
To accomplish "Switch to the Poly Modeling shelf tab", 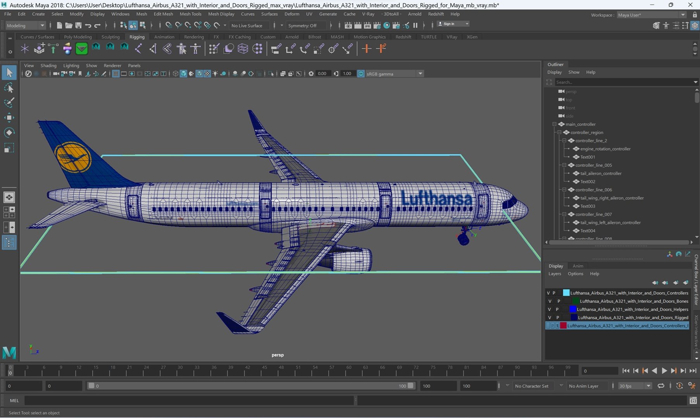I will coord(78,37).
